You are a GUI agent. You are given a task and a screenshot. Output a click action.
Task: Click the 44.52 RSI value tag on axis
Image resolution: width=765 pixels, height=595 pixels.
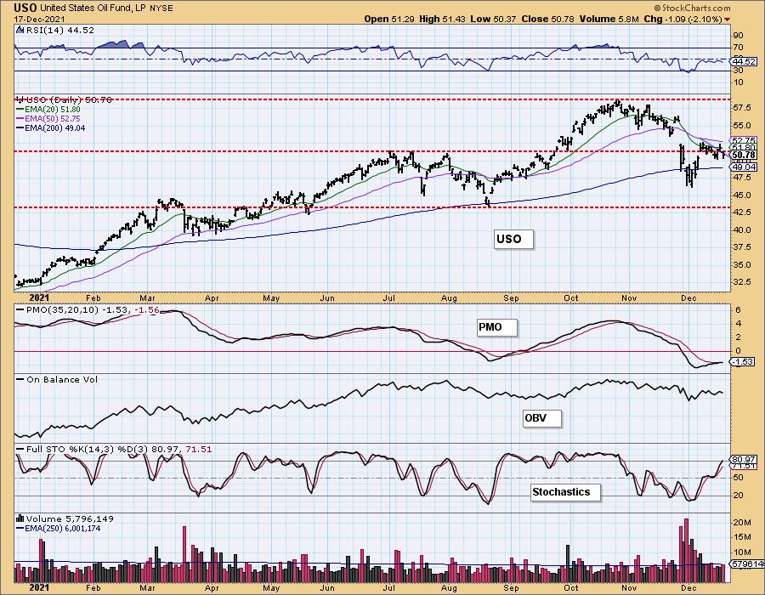point(743,61)
